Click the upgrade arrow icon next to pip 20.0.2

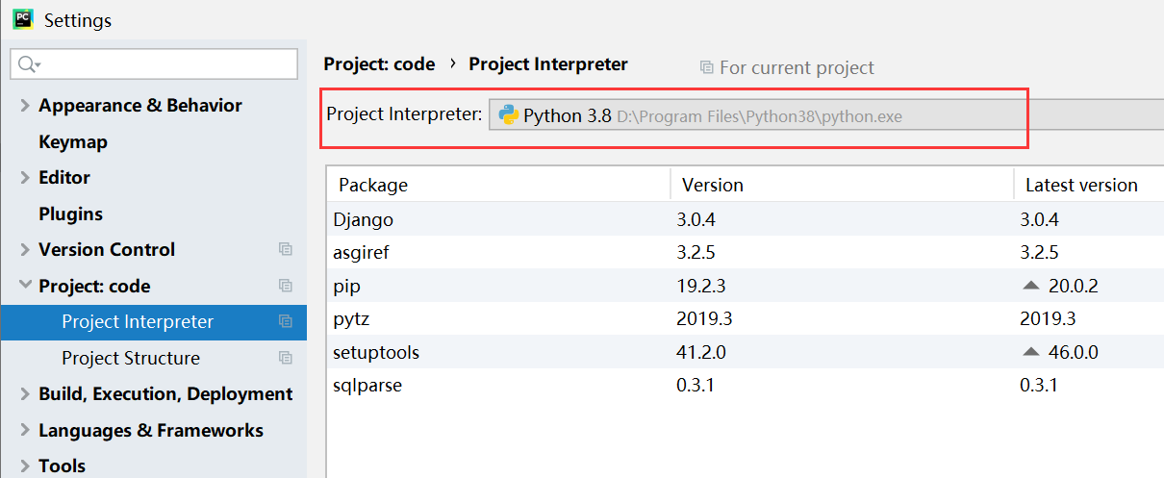tap(1032, 286)
